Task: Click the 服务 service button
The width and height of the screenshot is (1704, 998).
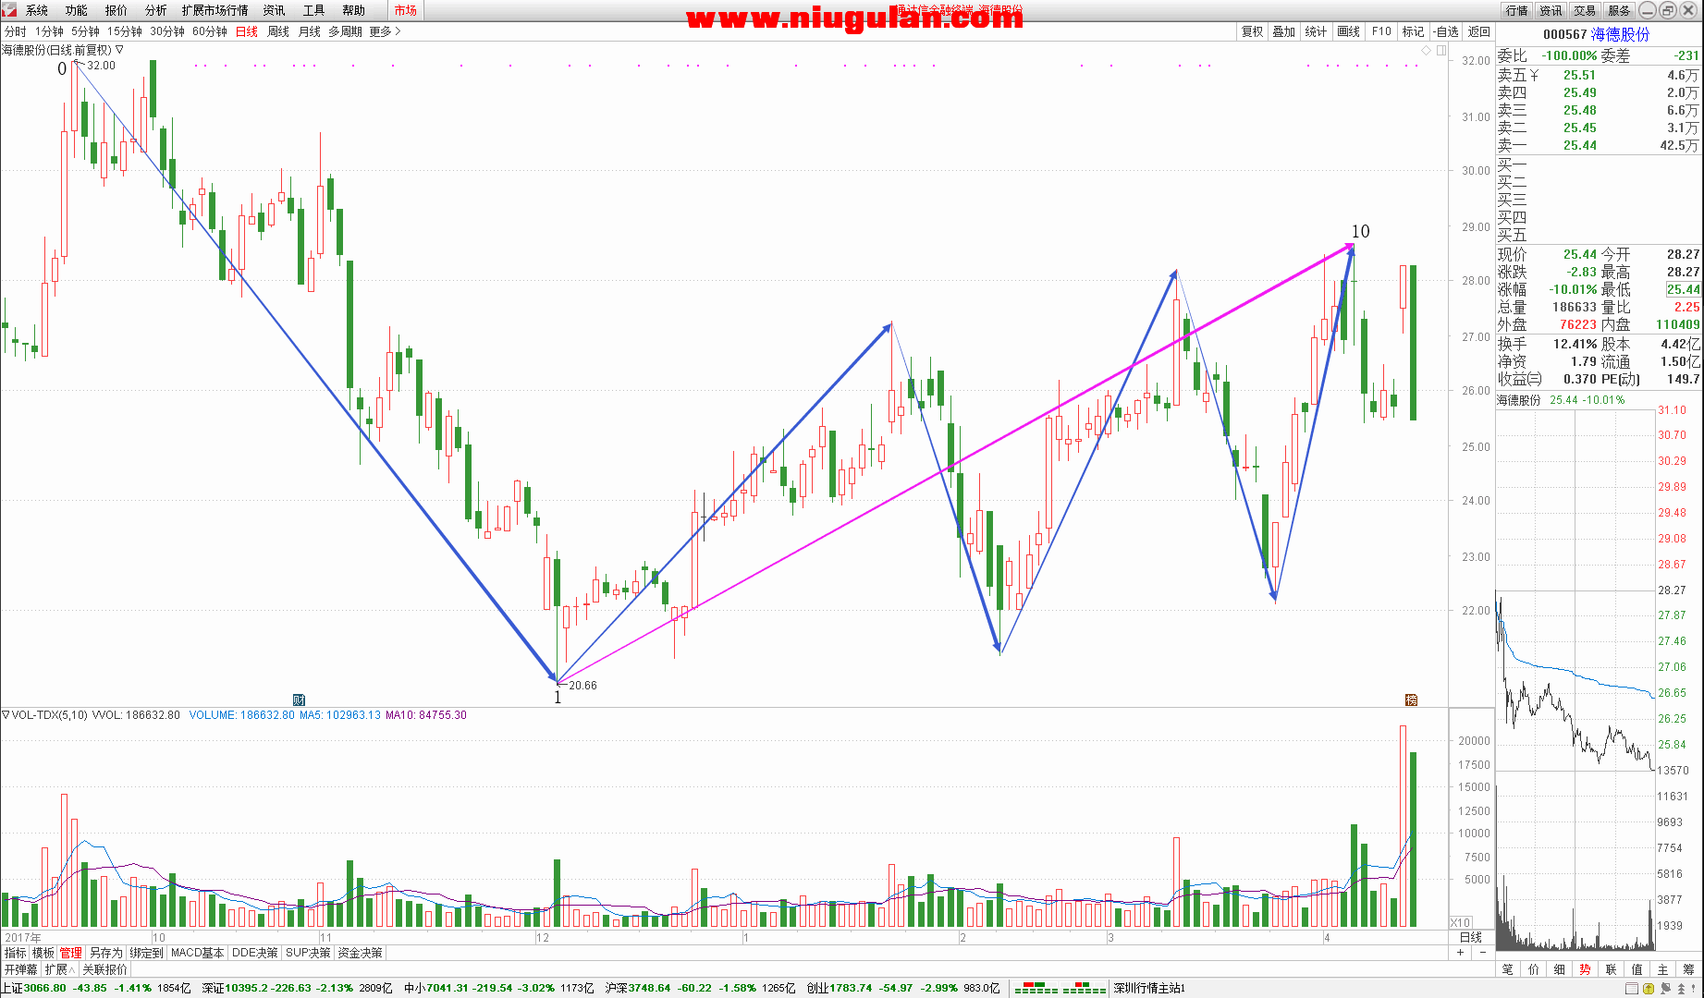Action: 1619,10
